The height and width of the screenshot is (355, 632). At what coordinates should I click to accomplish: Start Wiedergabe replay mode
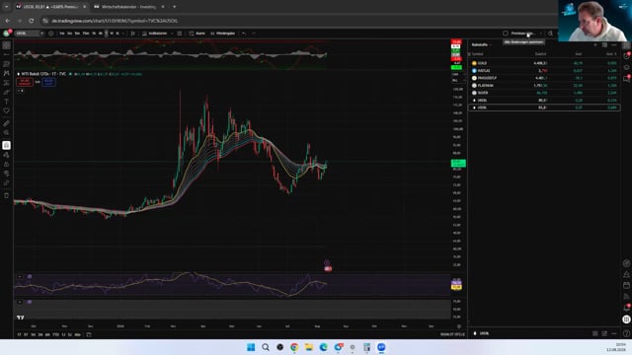click(222, 34)
